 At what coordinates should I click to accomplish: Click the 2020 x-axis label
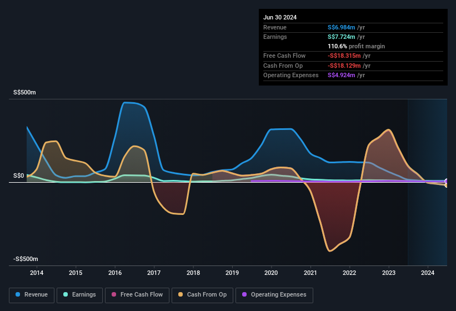coord(271,273)
